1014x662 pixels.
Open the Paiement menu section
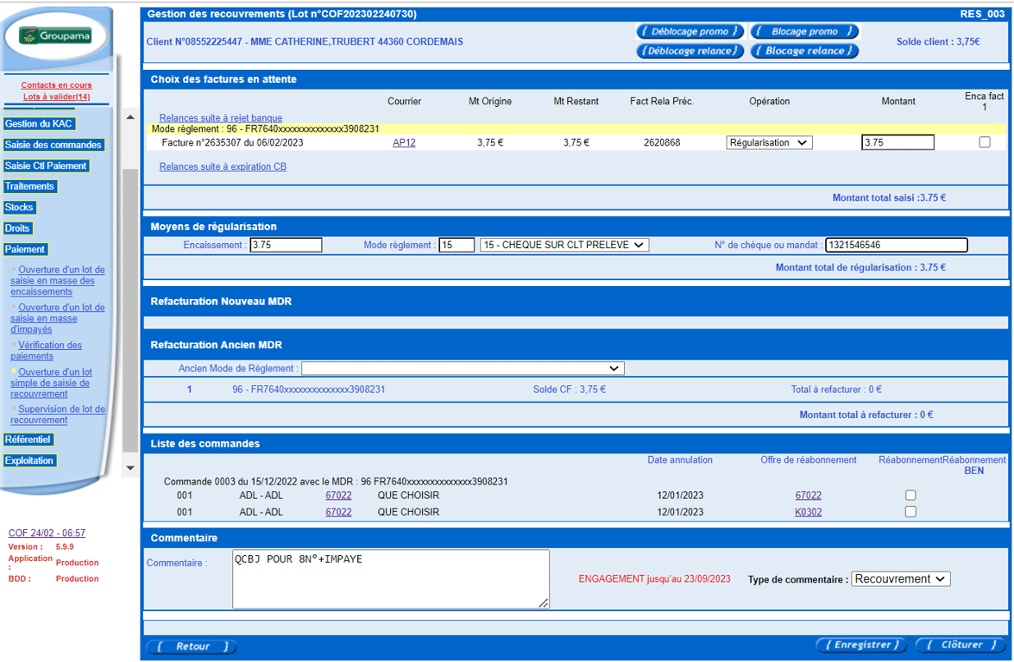coord(25,249)
